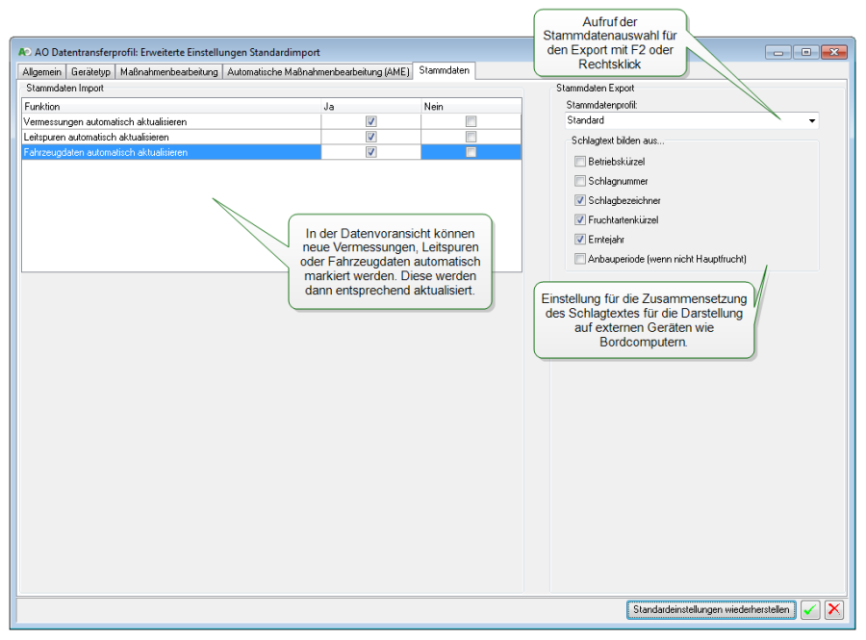Minimize the Datentransferprofil window

[779, 52]
